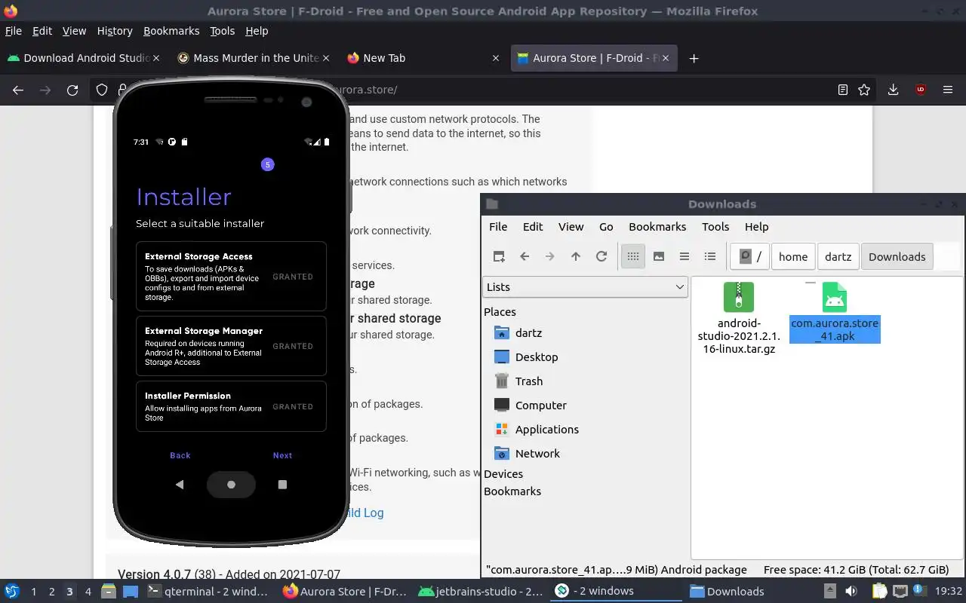Click Downloads path button in file manager
The image size is (966, 603).
(897, 256)
